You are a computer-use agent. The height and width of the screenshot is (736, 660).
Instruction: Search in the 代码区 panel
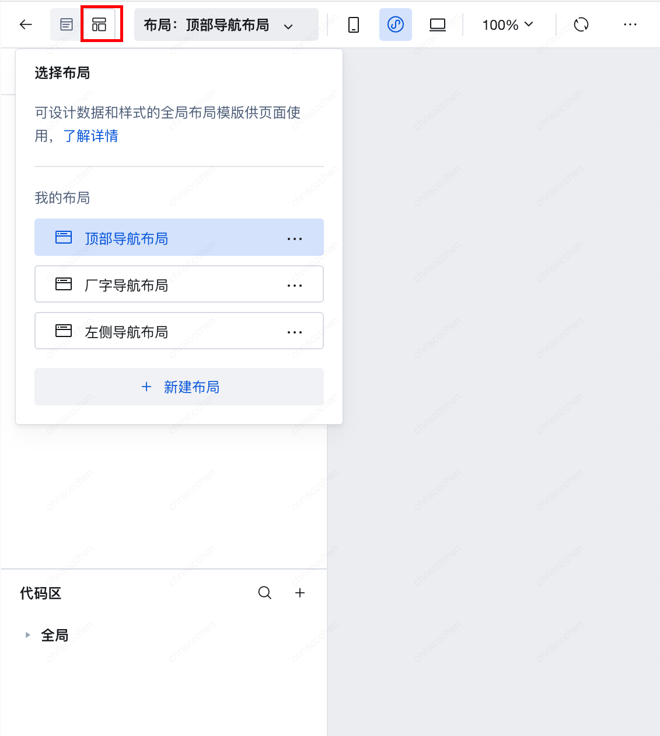[265, 593]
